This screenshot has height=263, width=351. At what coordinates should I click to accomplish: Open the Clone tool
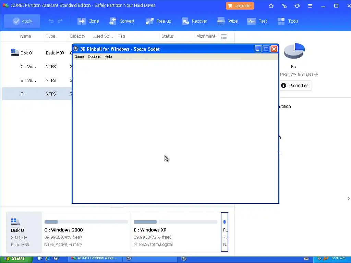tap(88, 21)
